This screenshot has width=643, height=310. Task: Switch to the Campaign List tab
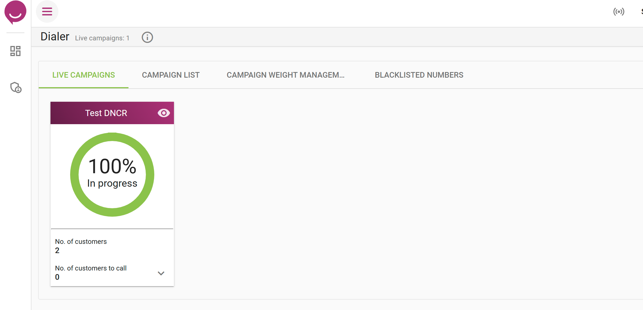click(171, 75)
